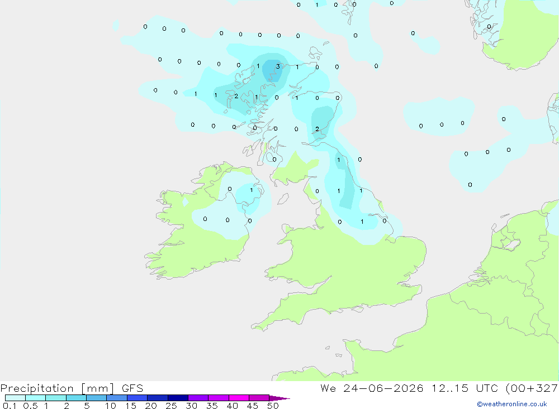Select the 'We 24-06-2026' forecast date text
Viewport: 559px width, 409px height.
(372, 388)
